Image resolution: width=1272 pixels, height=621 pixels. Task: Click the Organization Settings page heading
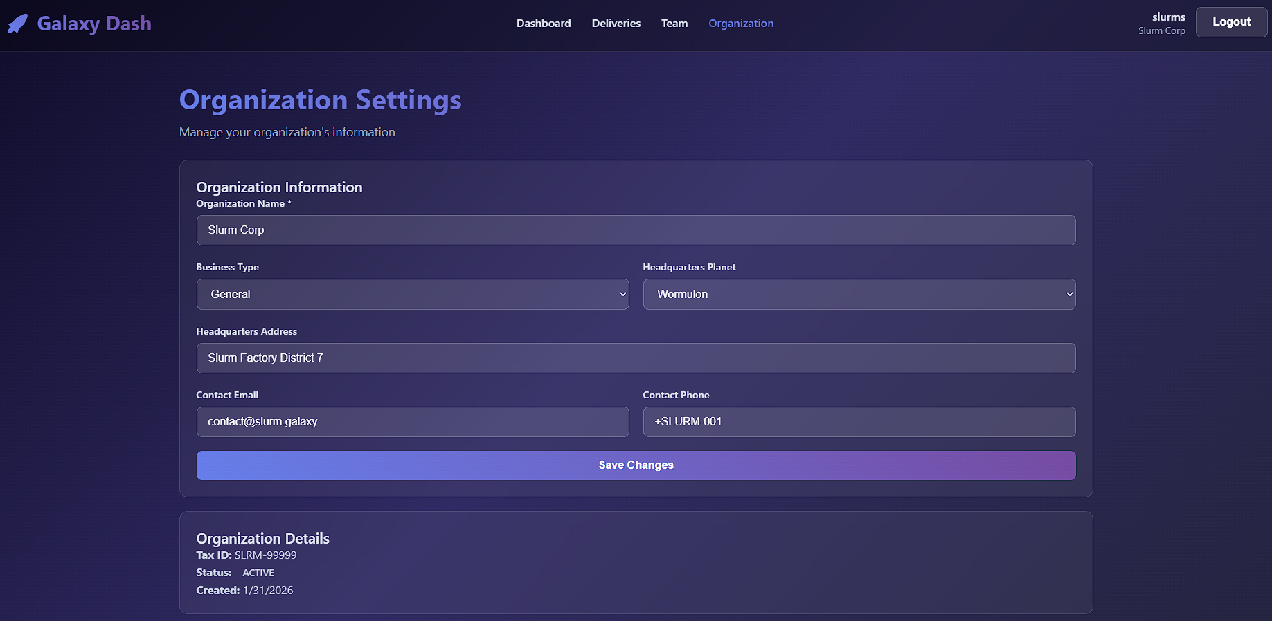tap(320, 100)
